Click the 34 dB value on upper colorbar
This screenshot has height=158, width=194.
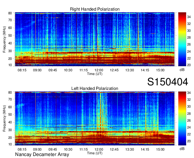(x=189, y=17)
